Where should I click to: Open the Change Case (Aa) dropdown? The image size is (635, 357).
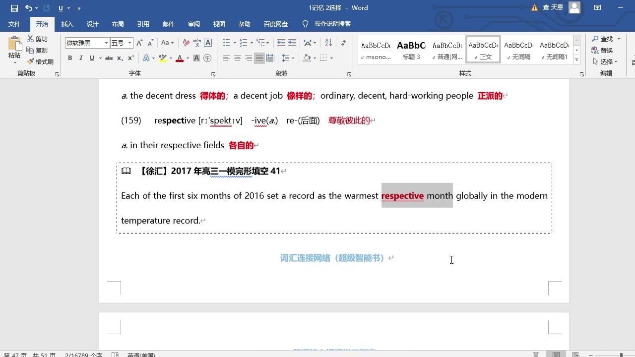[168, 43]
